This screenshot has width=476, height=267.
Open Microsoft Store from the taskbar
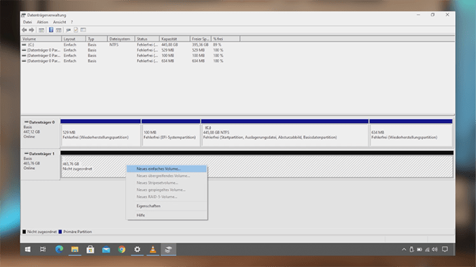90,249
